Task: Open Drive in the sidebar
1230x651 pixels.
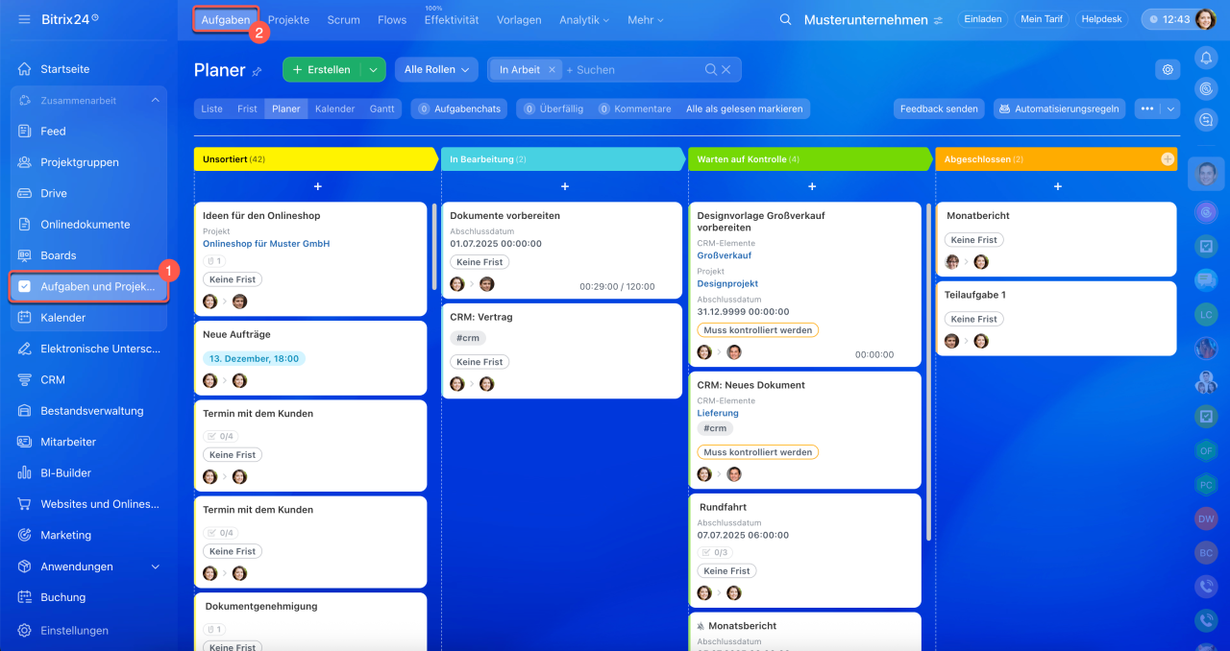Action: click(88, 193)
